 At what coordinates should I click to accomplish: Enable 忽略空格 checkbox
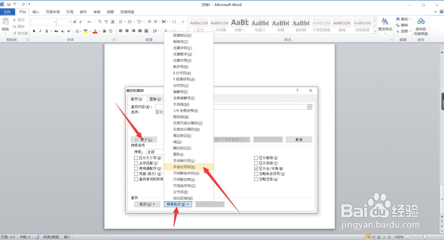pos(256,179)
